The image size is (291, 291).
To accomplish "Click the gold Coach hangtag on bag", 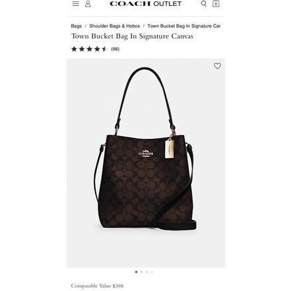I will point(169,148).
